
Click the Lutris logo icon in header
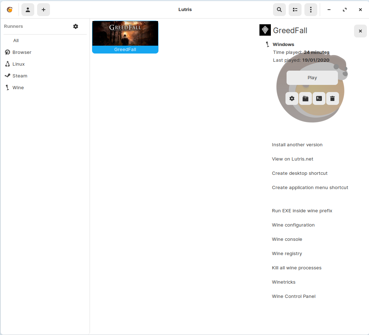[10, 10]
